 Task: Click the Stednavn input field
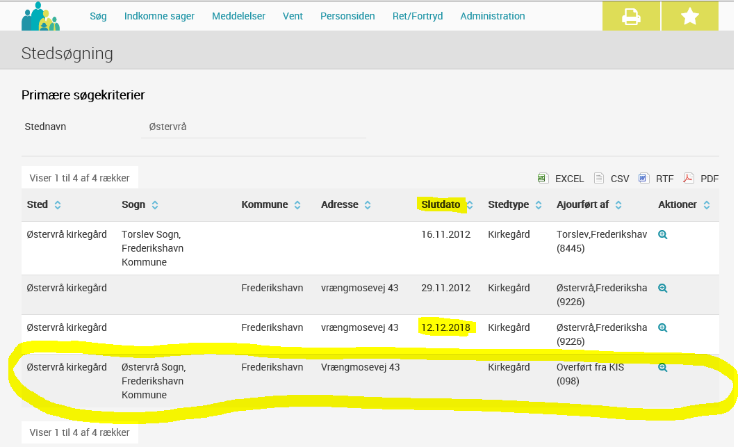coord(254,127)
